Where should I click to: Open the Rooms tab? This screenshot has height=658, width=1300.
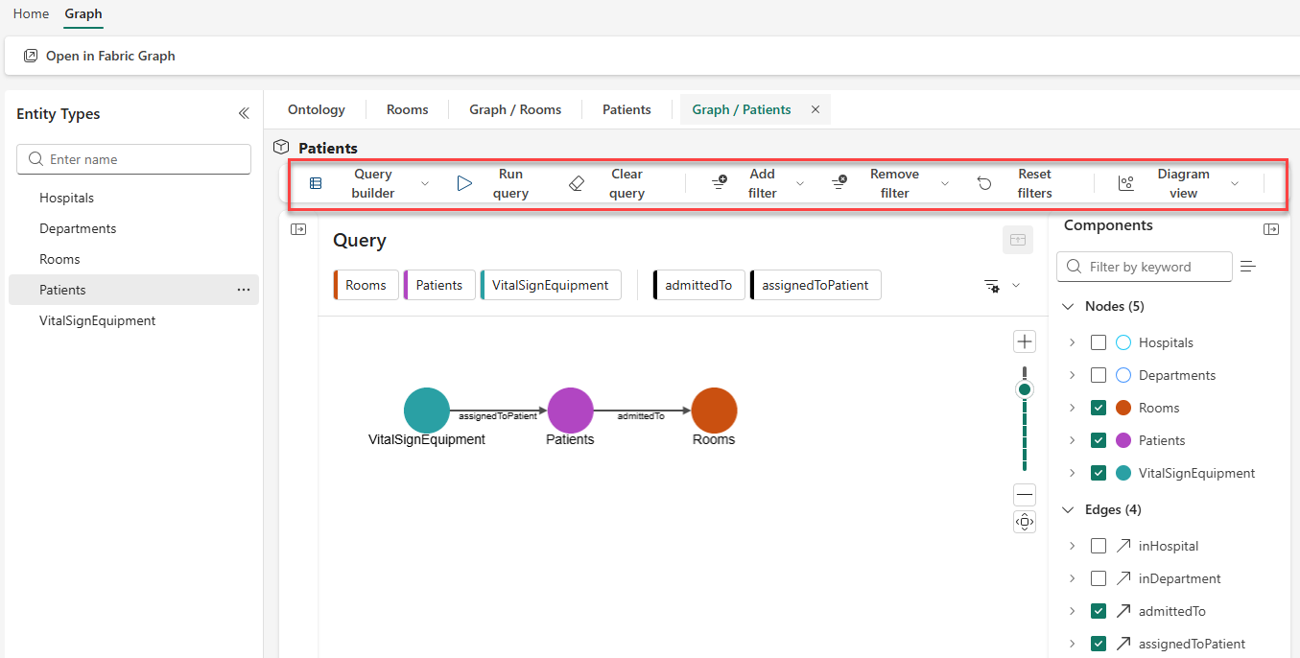click(408, 109)
